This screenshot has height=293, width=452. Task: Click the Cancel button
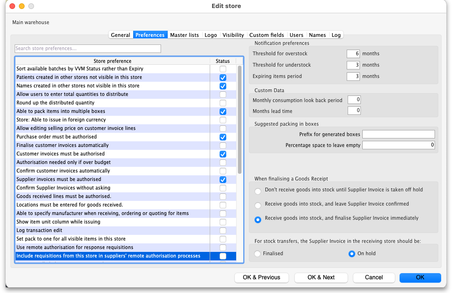click(374, 277)
